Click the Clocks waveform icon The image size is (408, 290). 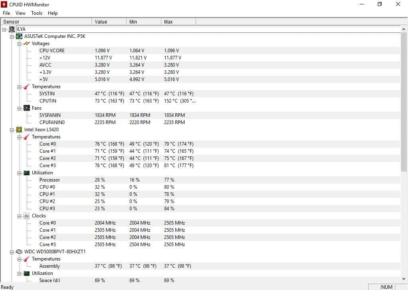(x=27, y=216)
